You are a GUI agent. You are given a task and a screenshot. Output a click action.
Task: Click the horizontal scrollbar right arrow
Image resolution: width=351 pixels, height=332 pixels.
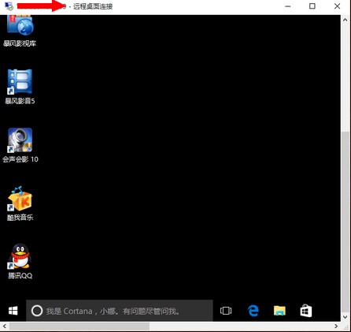pyautogui.click(x=337, y=326)
